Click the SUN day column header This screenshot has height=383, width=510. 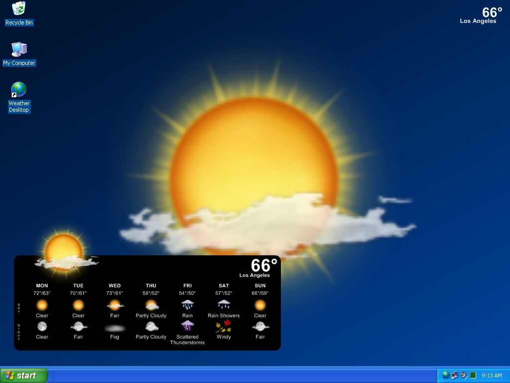click(260, 286)
